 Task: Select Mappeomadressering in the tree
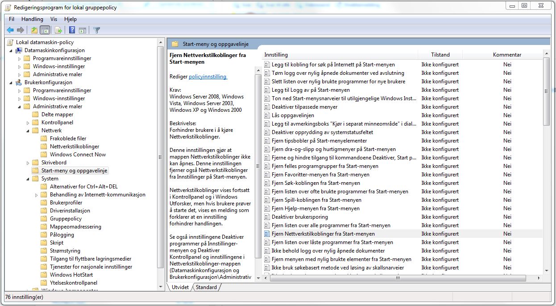(x=75, y=227)
